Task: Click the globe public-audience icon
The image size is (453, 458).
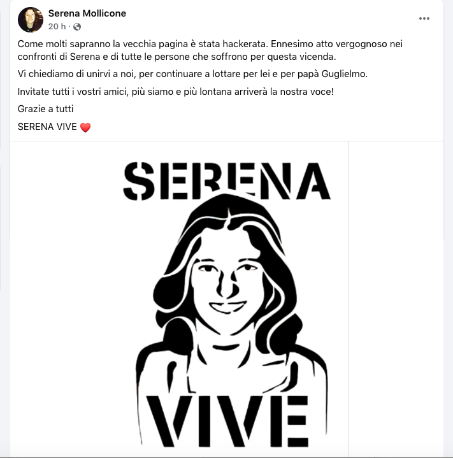Action: (x=77, y=27)
